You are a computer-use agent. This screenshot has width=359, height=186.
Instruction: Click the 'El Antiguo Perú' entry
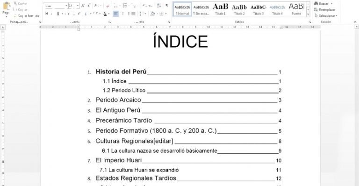coord(118,110)
